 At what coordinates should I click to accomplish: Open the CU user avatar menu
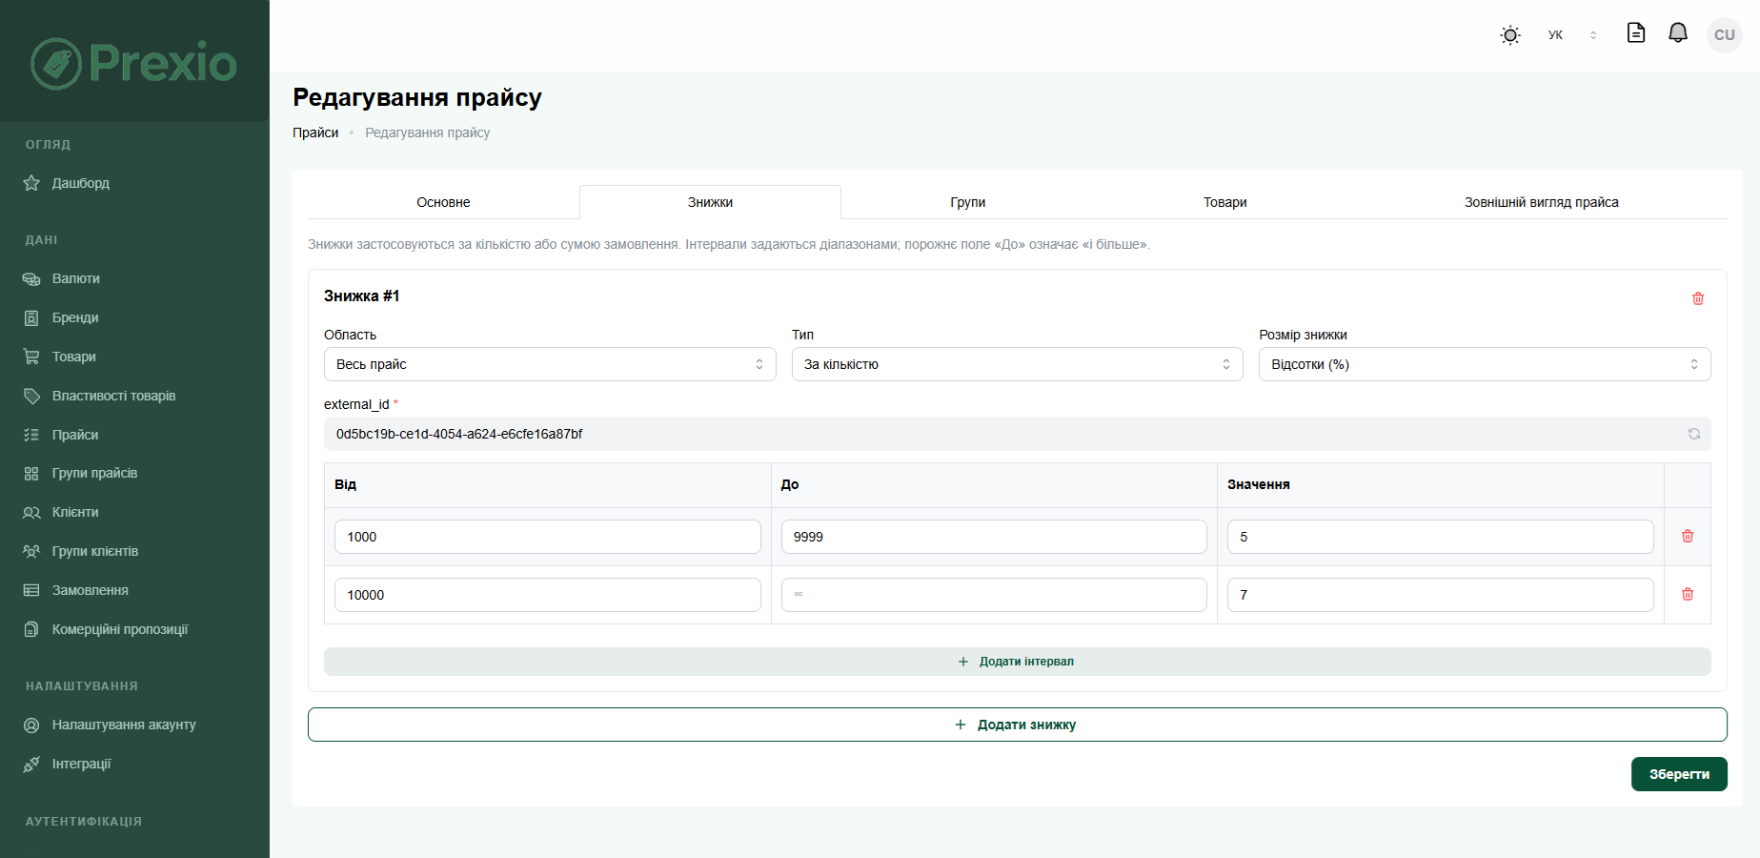coord(1725,35)
